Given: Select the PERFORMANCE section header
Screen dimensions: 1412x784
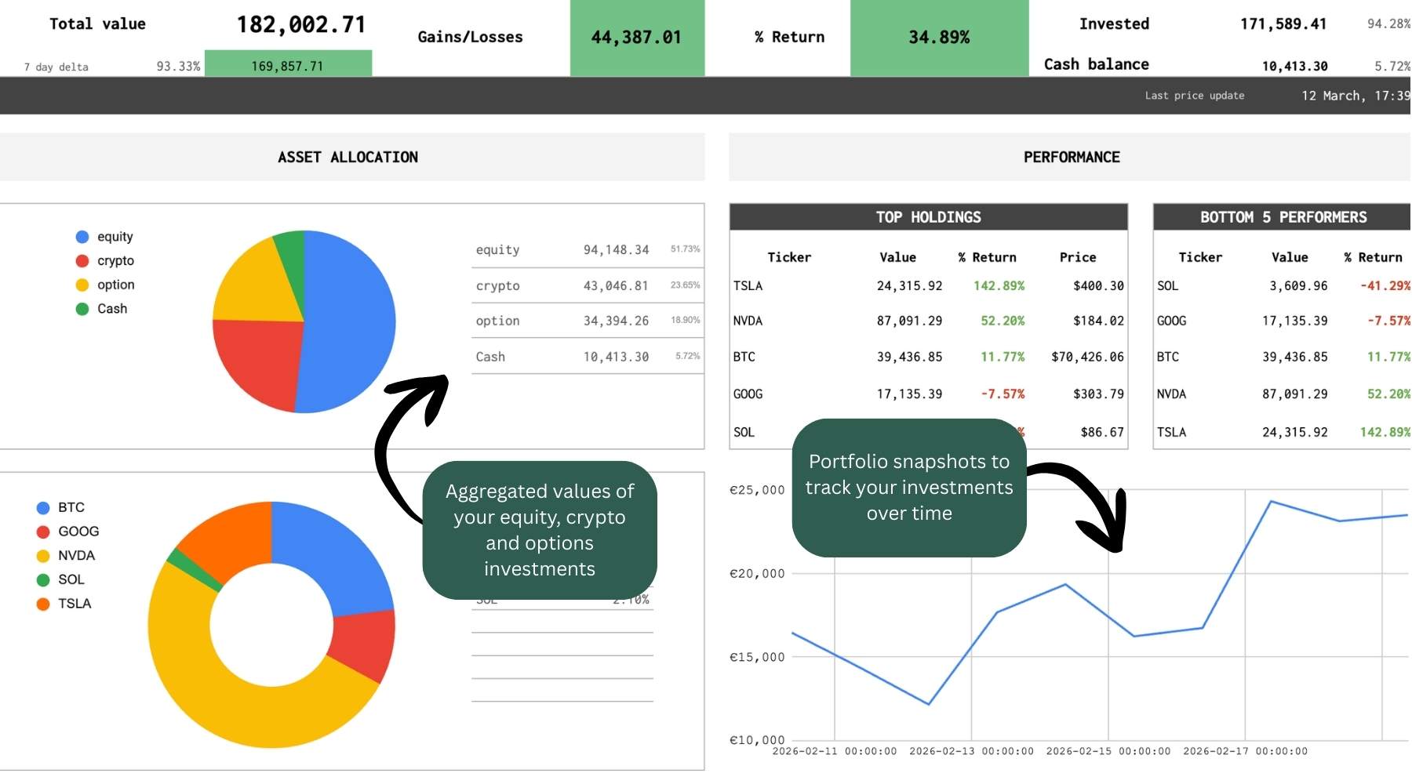Looking at the screenshot, I should point(1071,158).
